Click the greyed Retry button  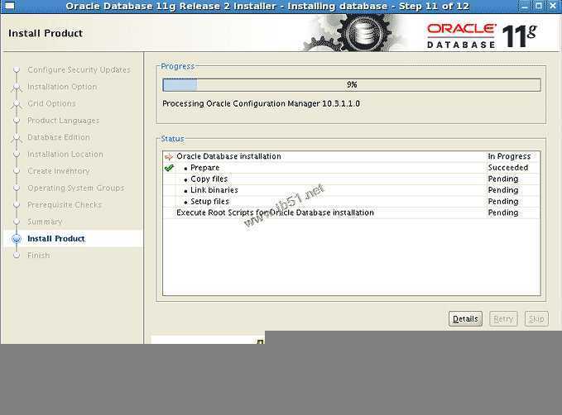tap(503, 318)
